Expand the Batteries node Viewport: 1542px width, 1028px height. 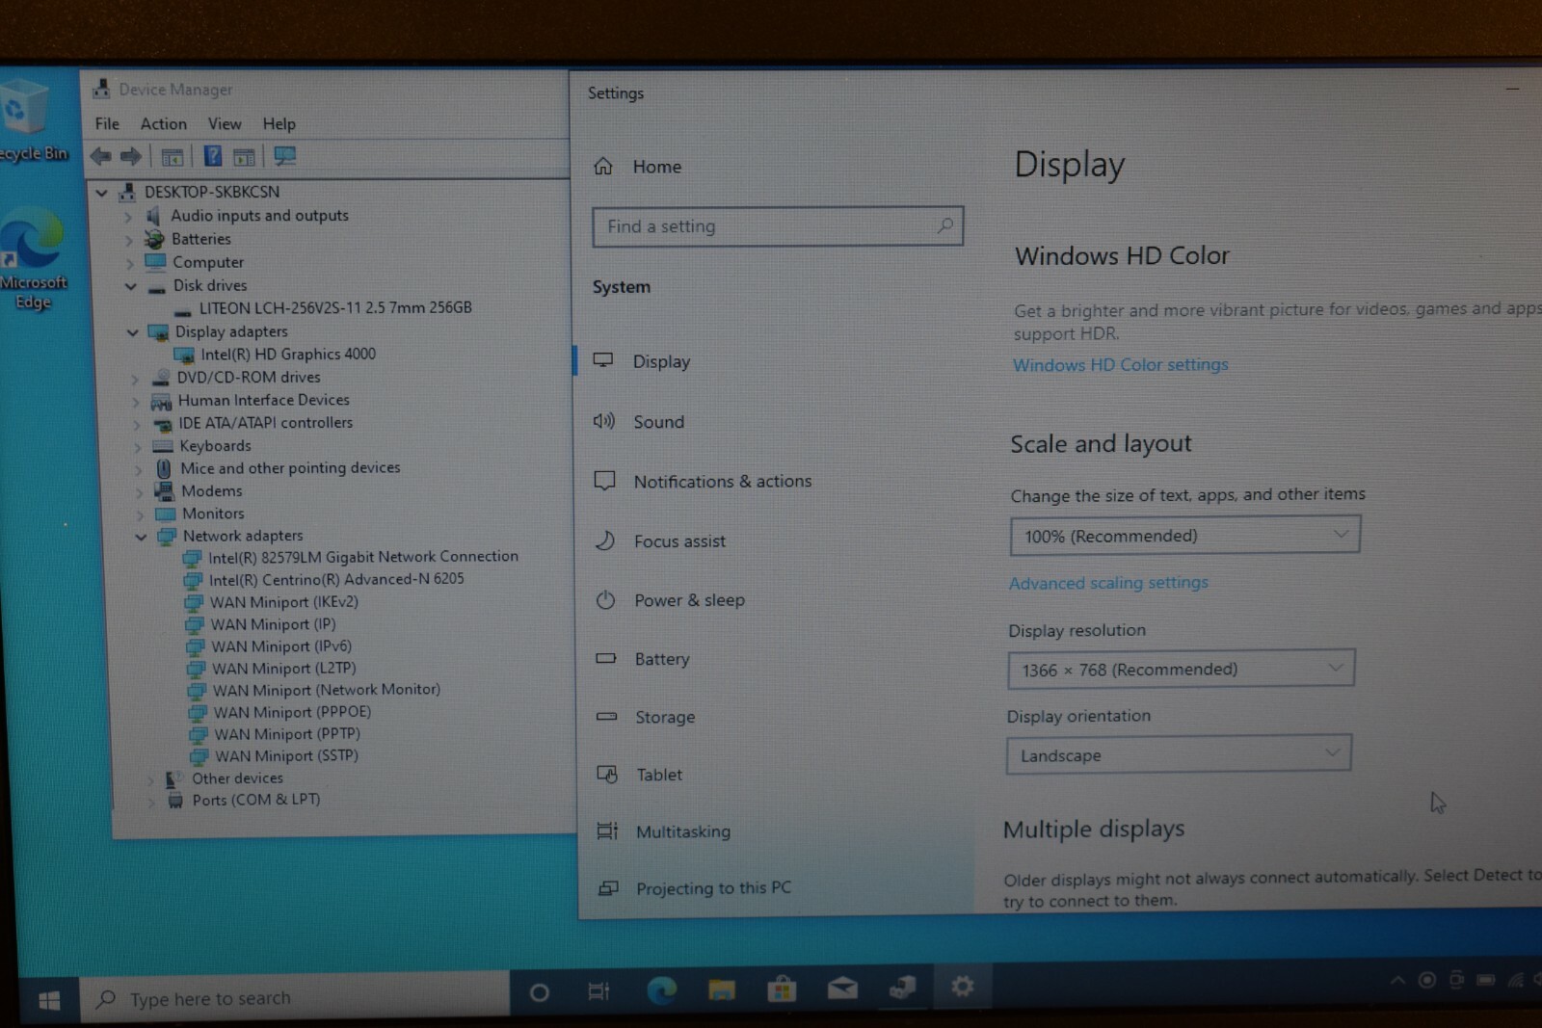point(128,240)
